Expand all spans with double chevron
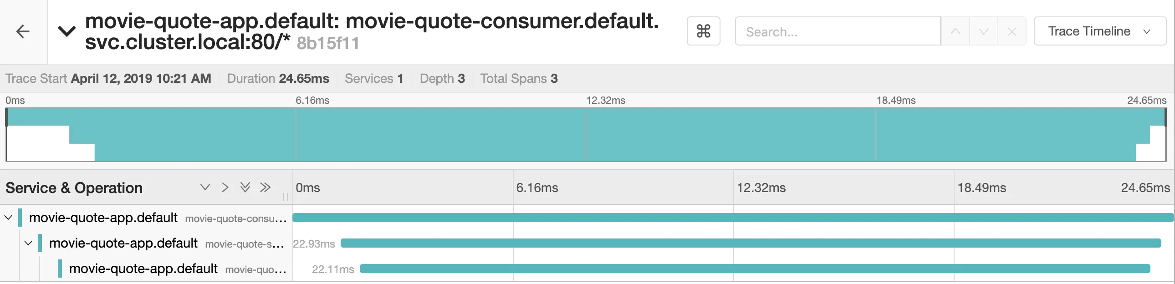This screenshot has height=284, width=1175. tap(245, 188)
